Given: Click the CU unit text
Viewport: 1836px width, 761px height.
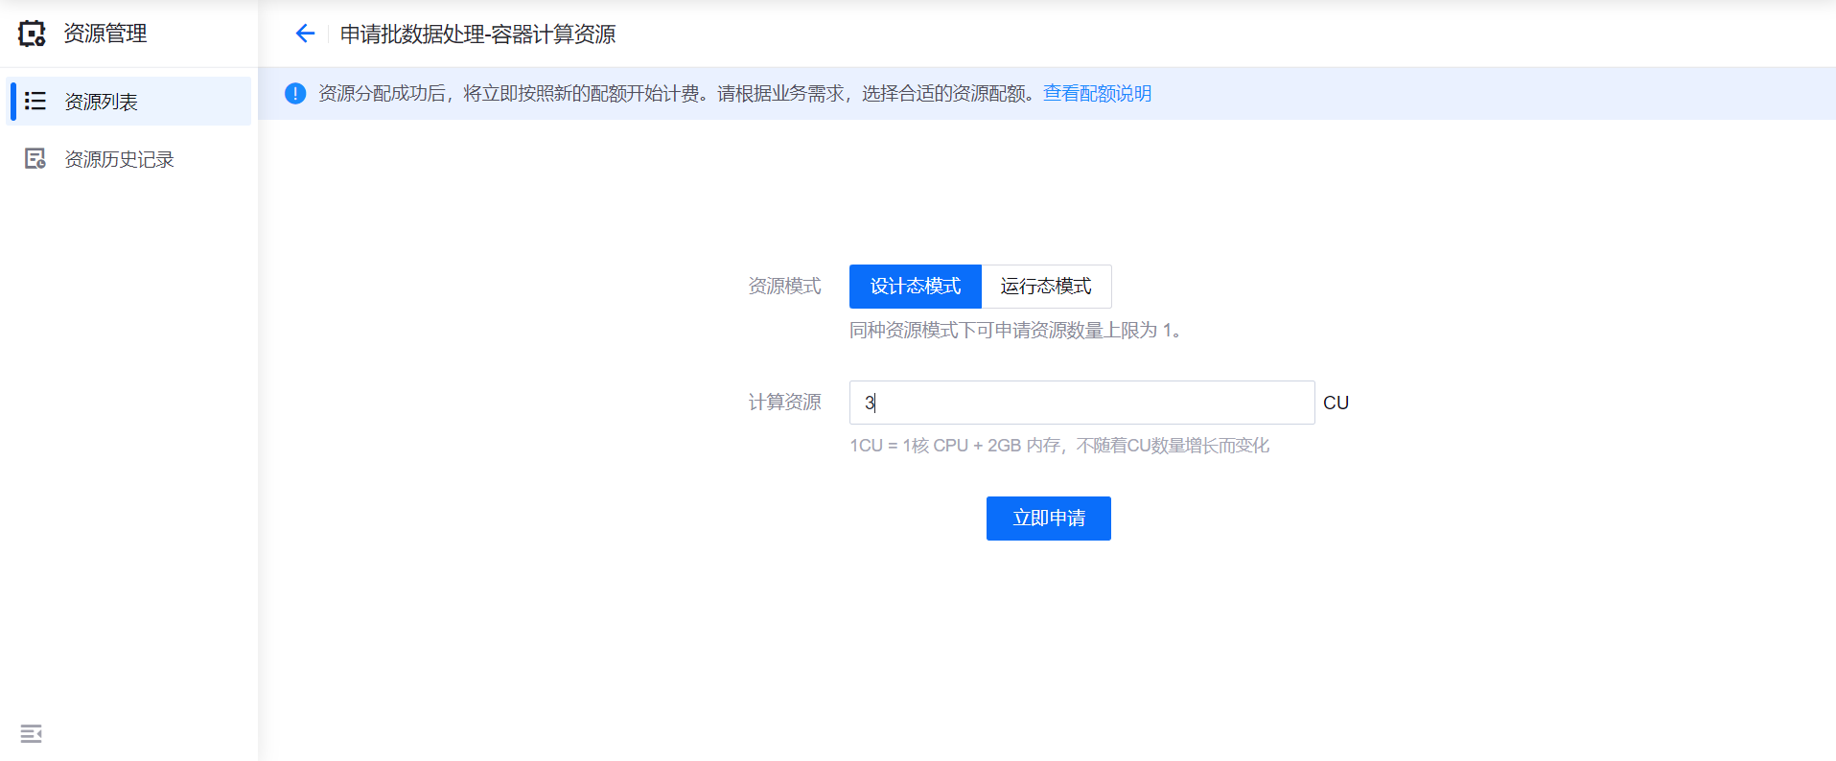Looking at the screenshot, I should 1336,404.
